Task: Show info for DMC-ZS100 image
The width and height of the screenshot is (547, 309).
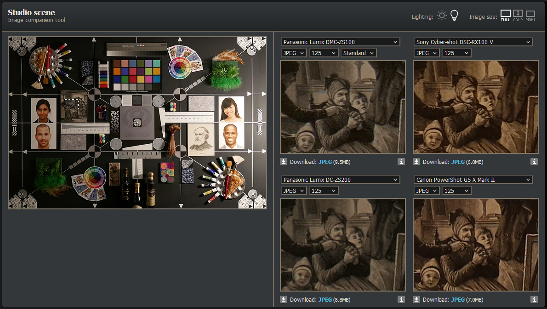Action: coord(401,162)
